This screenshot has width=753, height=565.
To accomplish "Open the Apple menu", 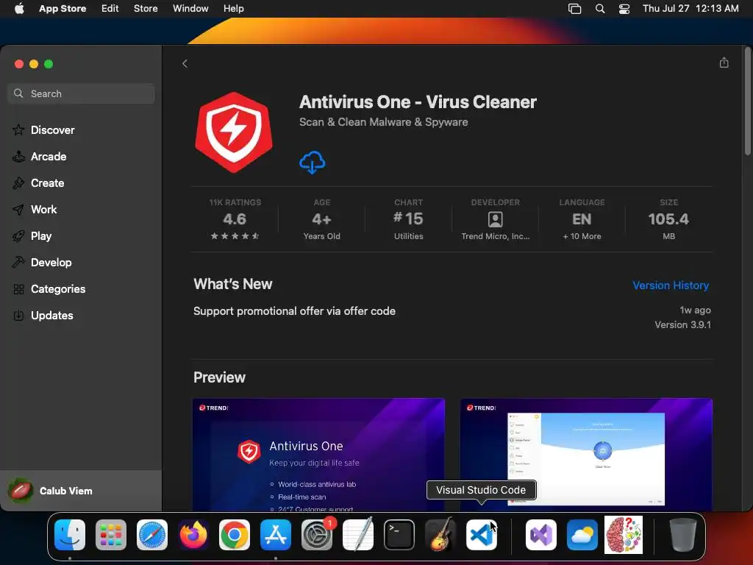I will coord(19,9).
